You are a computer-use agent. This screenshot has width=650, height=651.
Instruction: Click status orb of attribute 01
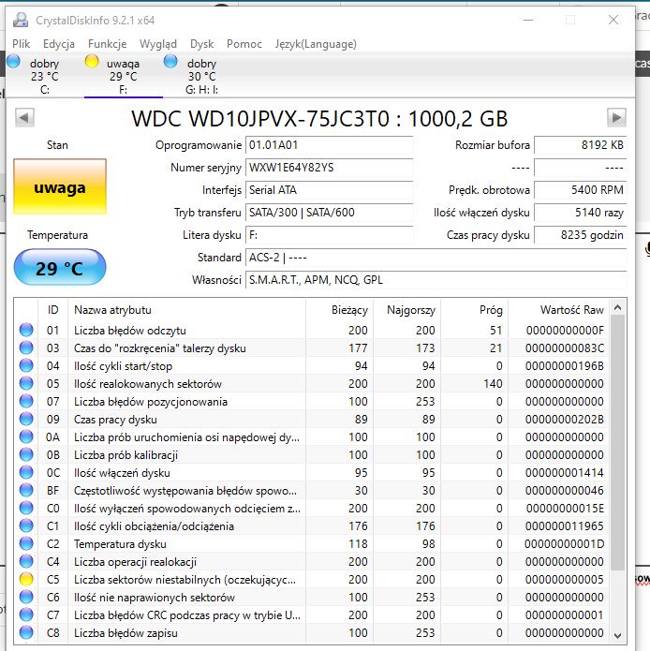pyautogui.click(x=26, y=330)
